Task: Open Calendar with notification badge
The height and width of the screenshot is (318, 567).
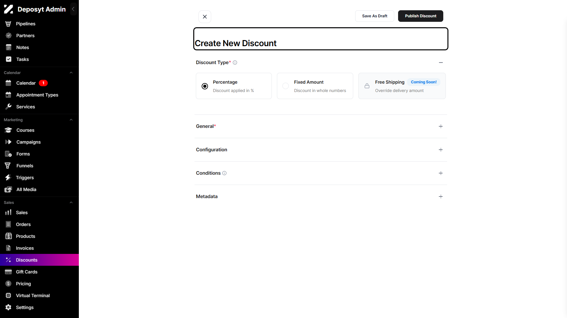Action: (x=39, y=83)
